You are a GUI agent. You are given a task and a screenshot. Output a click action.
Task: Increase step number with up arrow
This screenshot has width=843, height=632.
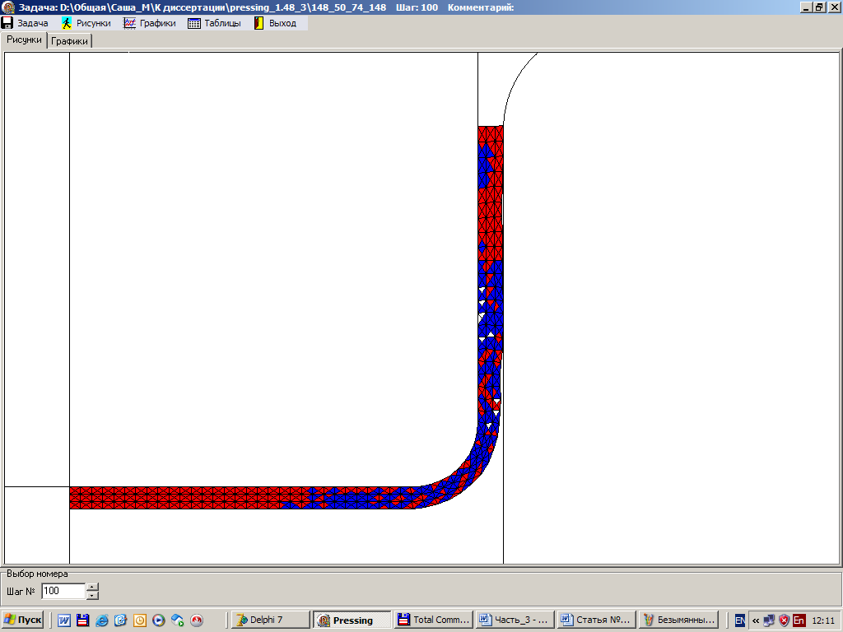tap(92, 587)
